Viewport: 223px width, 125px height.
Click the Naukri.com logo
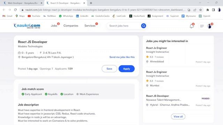[x=27, y=26]
